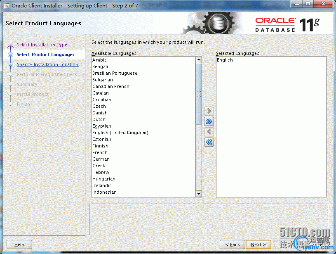
Task: Select Canadian French in the list
Action: coord(143,86)
